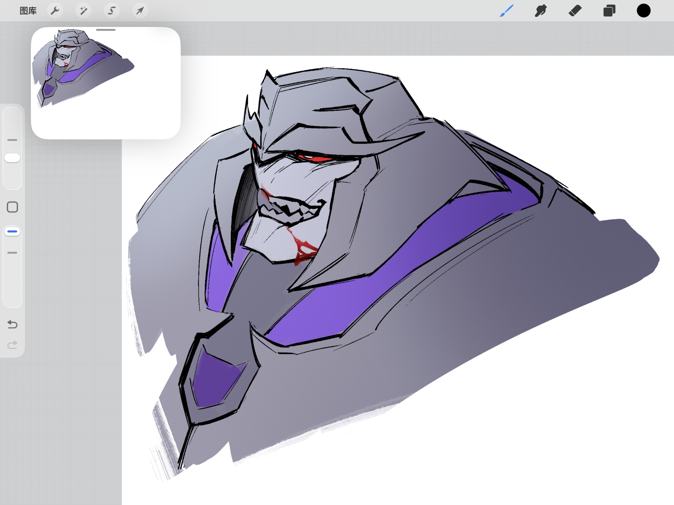Click the Redo arrow in sidebar
Screen dimensions: 674x505
click(x=12, y=345)
